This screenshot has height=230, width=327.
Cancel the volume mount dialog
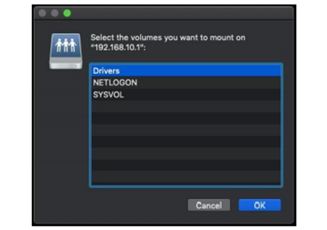(x=208, y=205)
